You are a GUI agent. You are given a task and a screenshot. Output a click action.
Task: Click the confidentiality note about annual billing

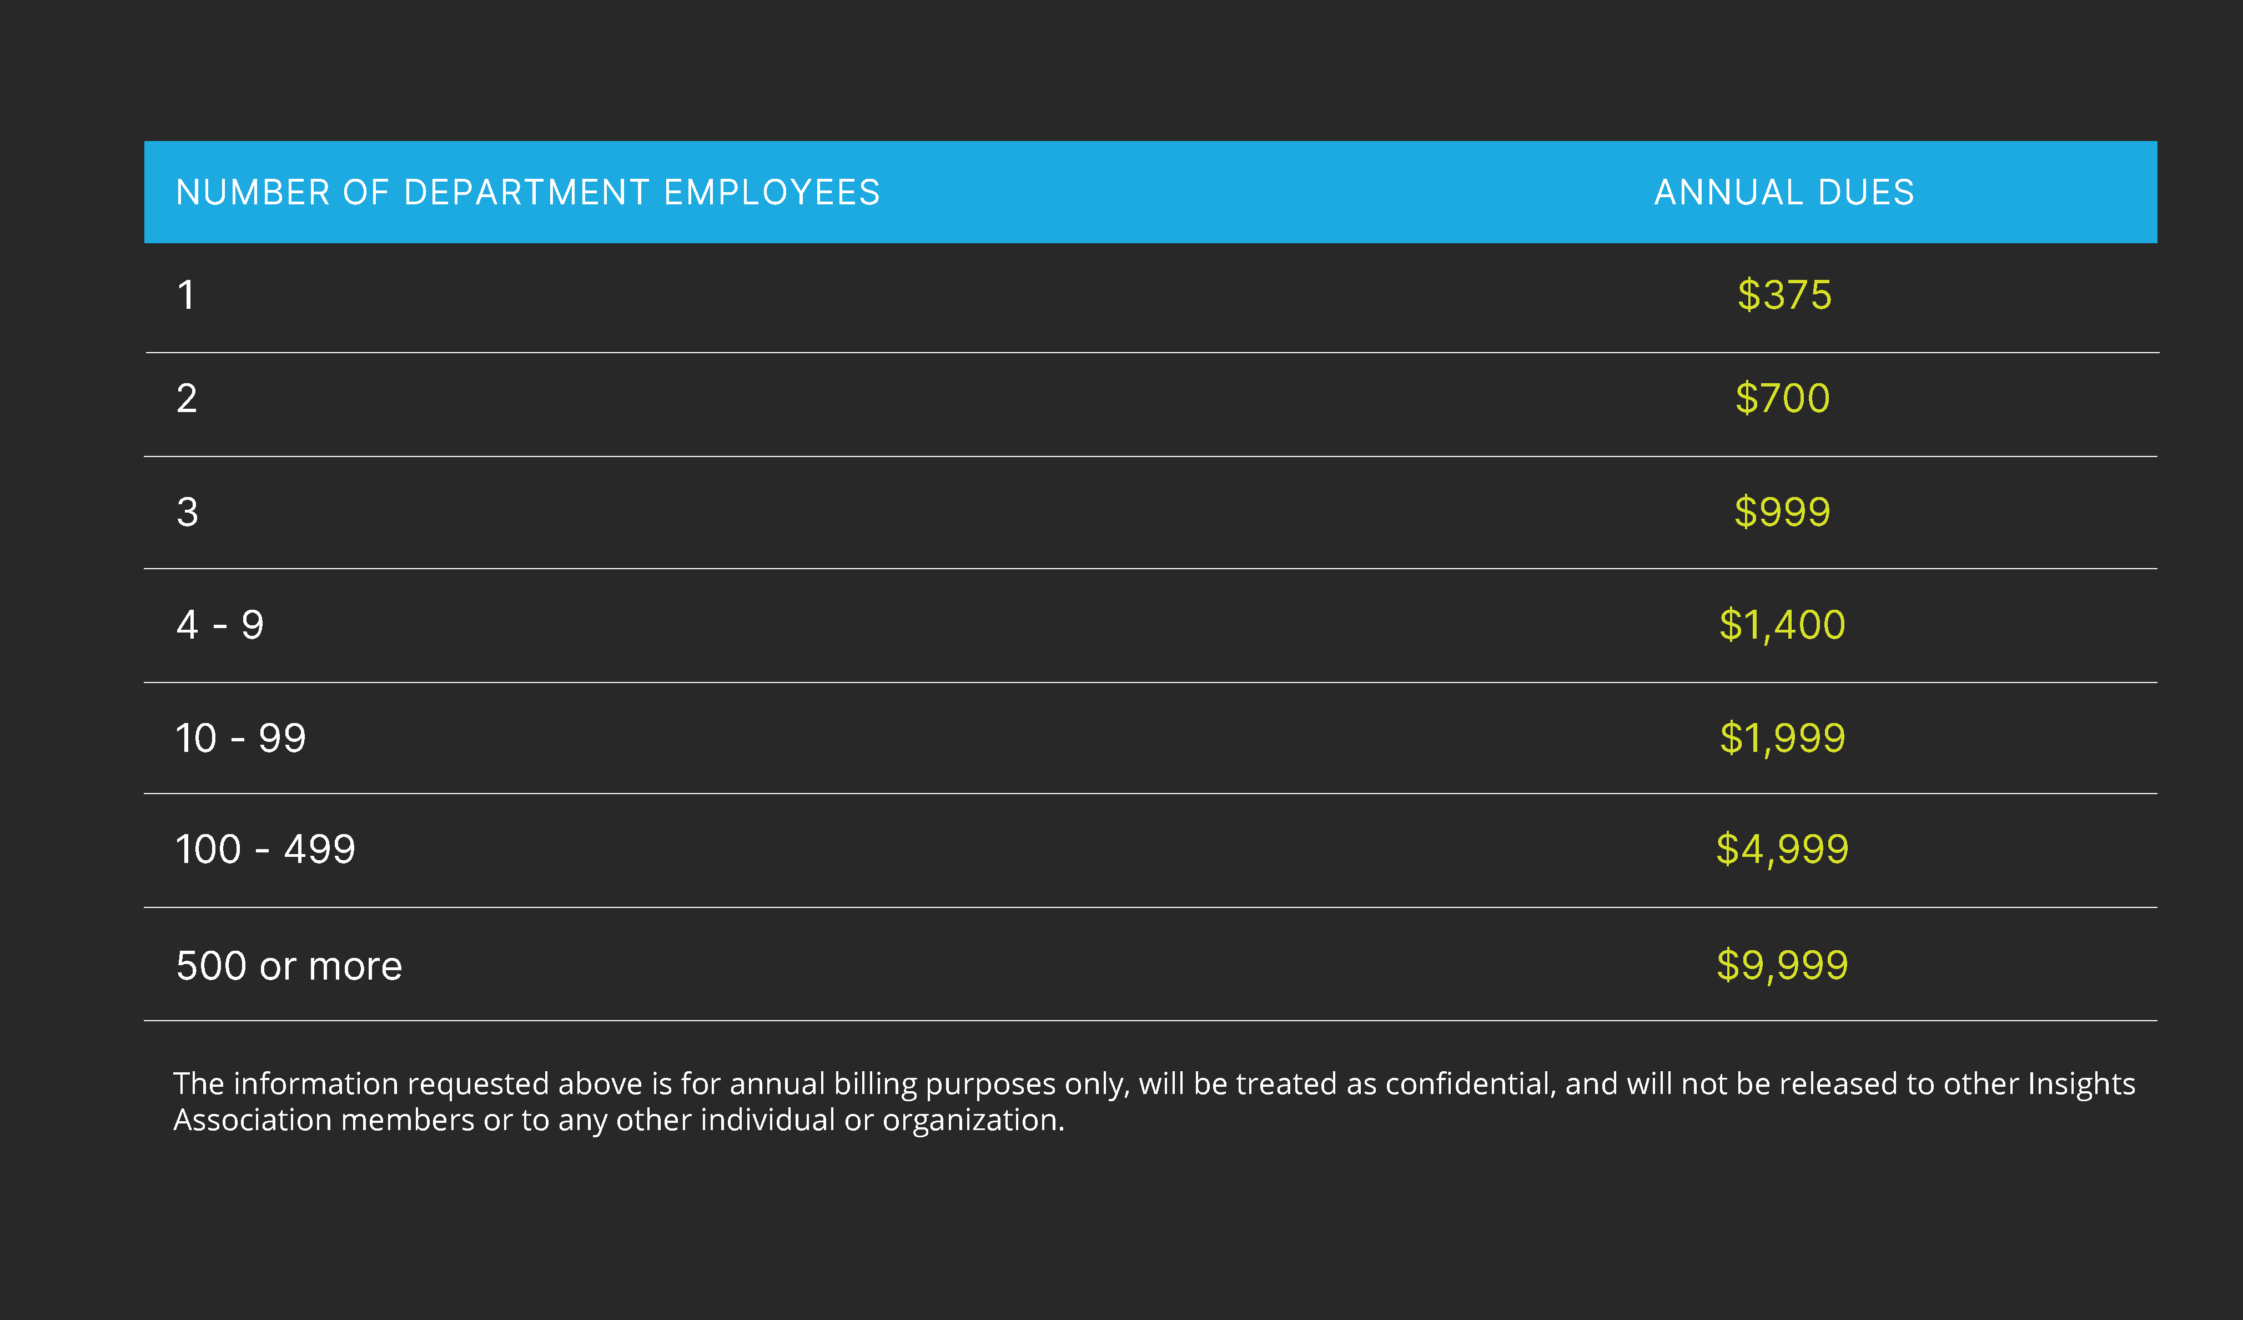[1154, 1102]
